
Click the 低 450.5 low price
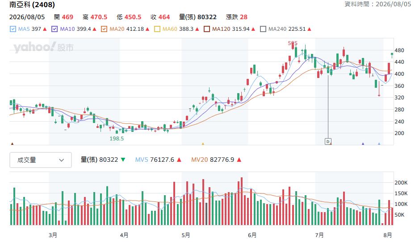point(129,17)
